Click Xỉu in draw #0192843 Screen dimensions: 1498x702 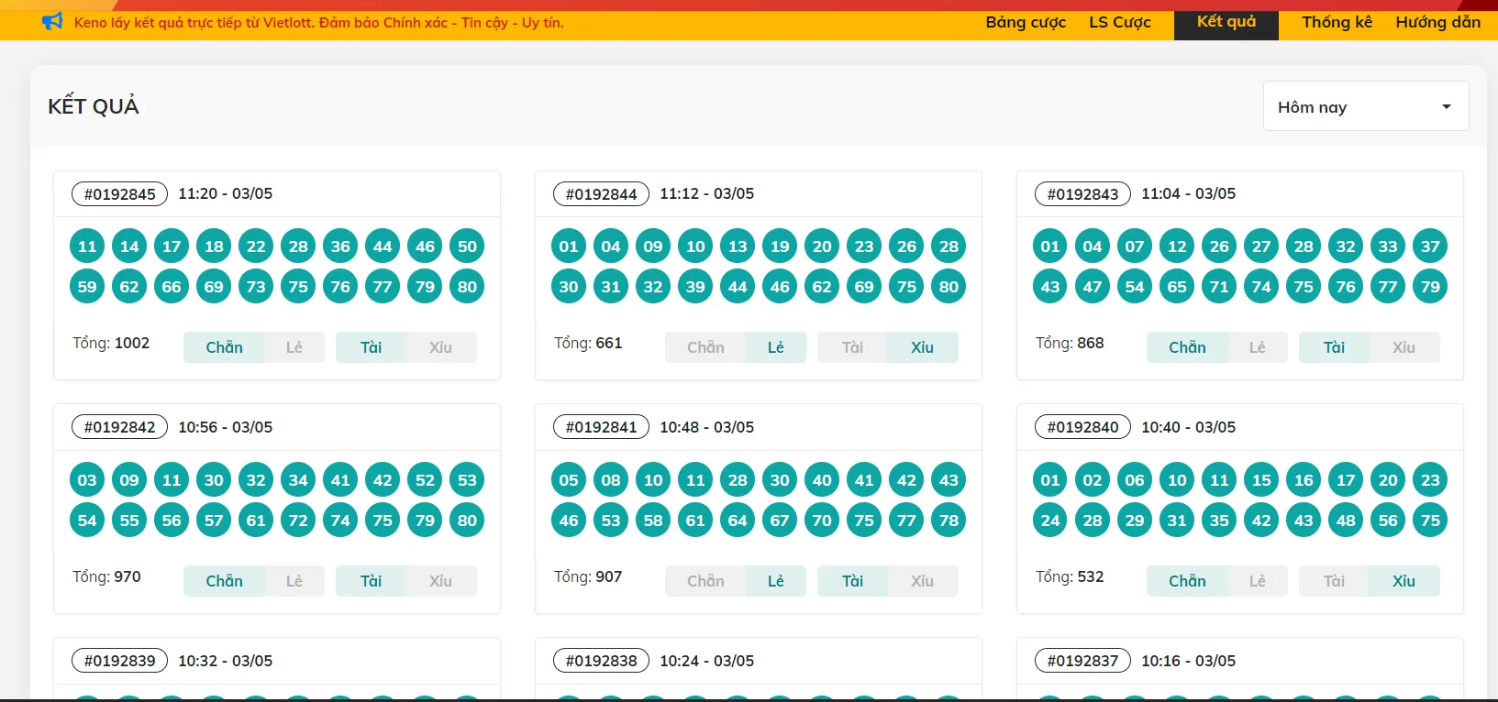click(x=1404, y=347)
